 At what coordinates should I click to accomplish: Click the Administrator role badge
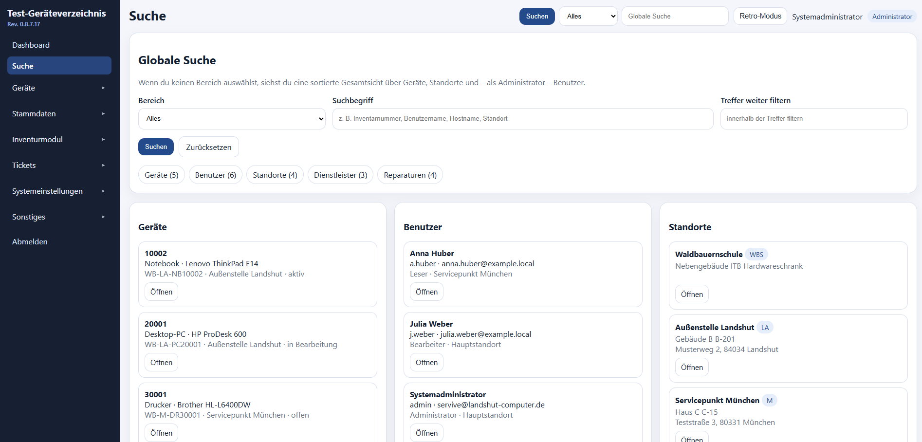892,17
